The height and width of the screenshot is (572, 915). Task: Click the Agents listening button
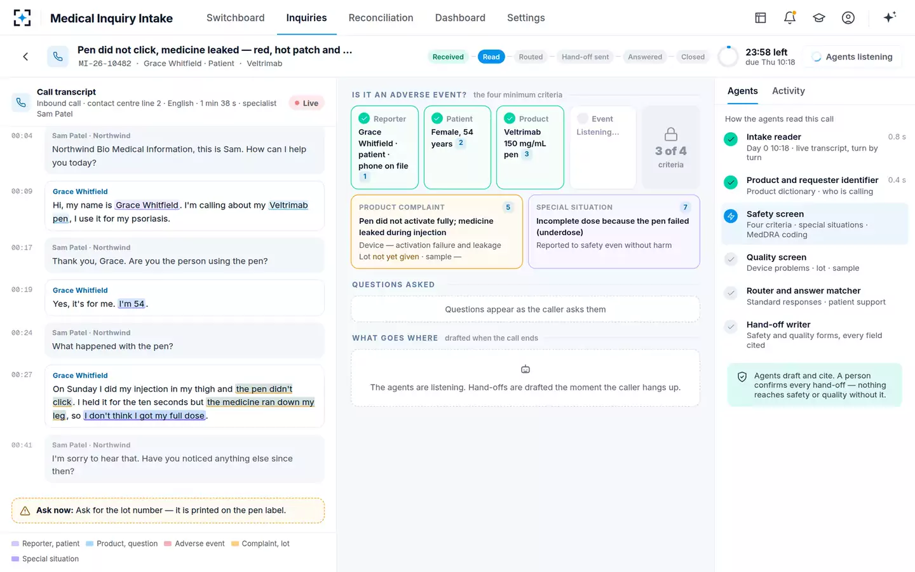(852, 57)
